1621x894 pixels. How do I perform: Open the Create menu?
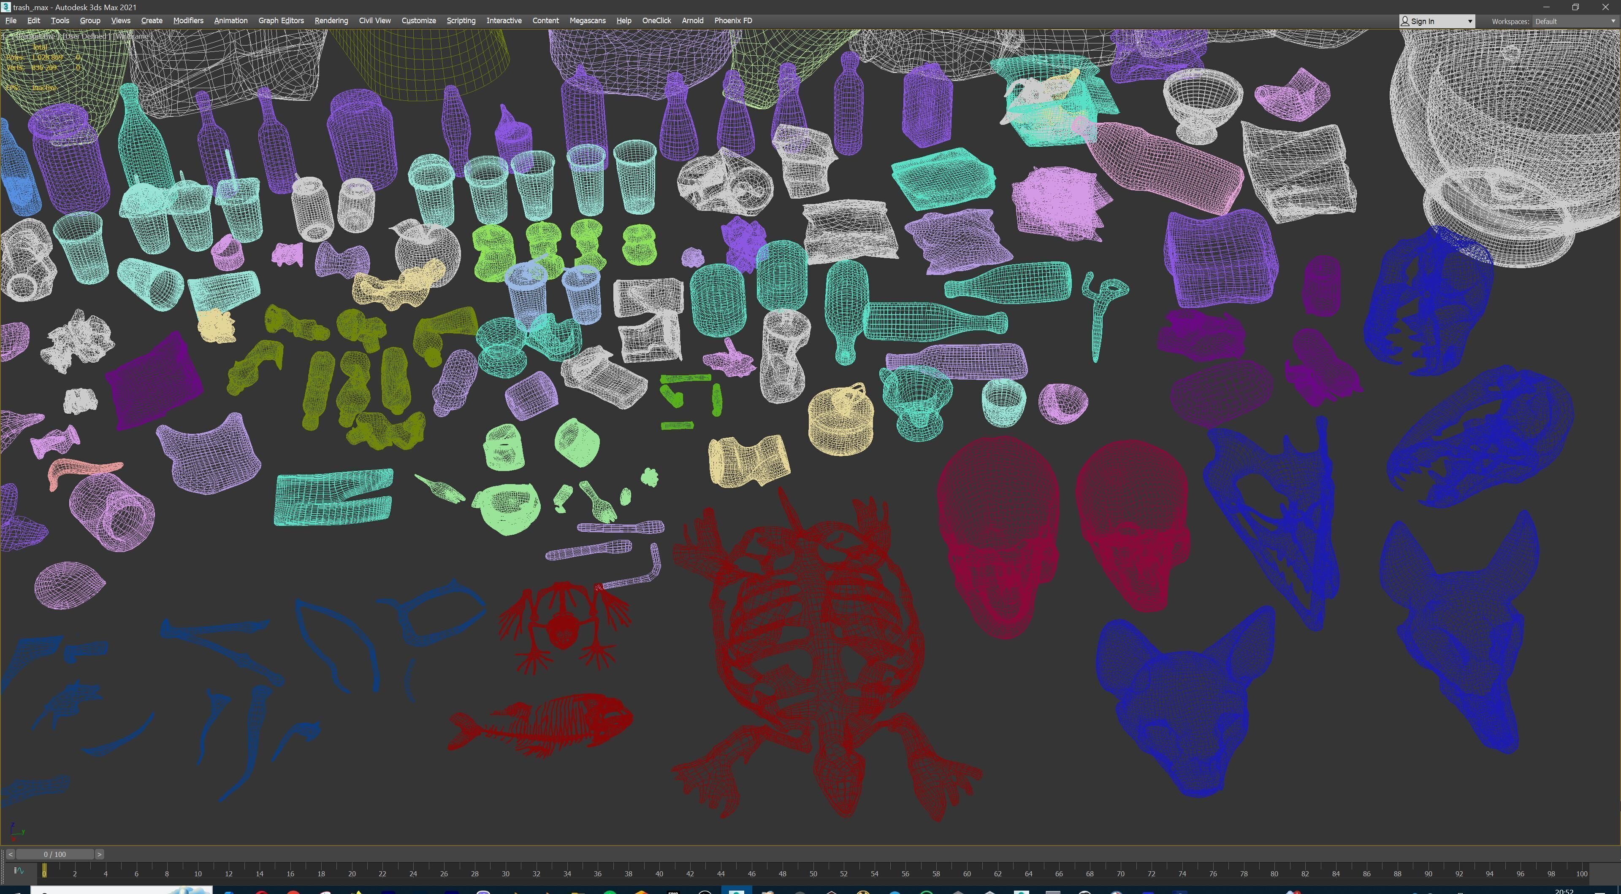tap(152, 21)
